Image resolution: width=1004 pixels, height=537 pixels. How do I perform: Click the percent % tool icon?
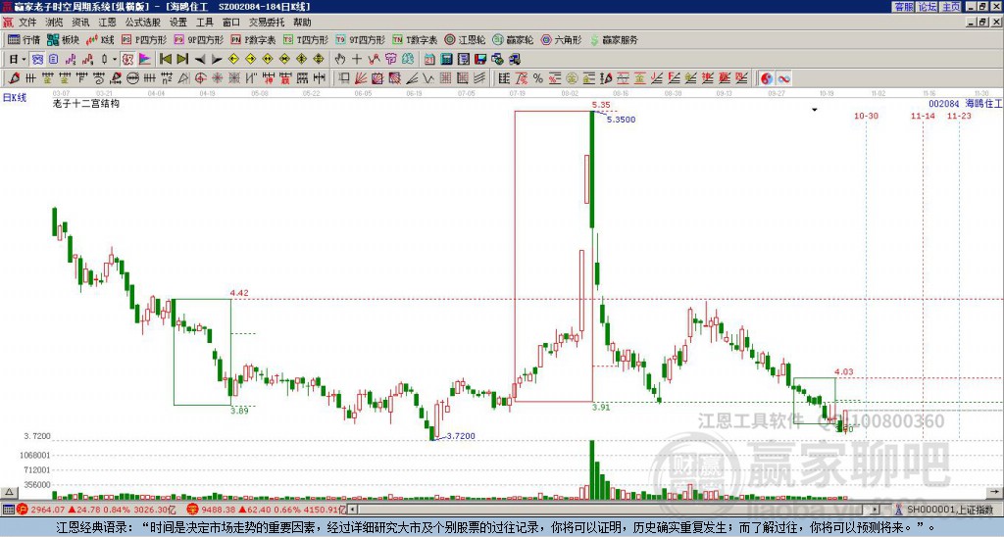point(538,78)
